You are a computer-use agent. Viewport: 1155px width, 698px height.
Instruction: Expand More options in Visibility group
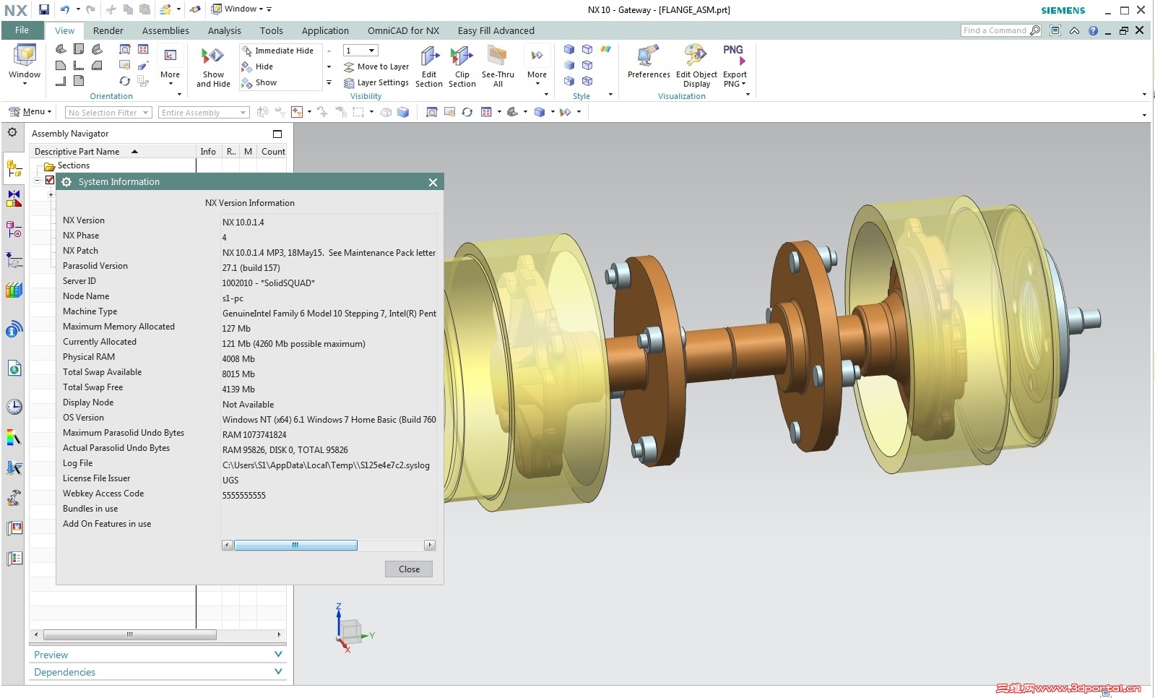click(x=537, y=66)
